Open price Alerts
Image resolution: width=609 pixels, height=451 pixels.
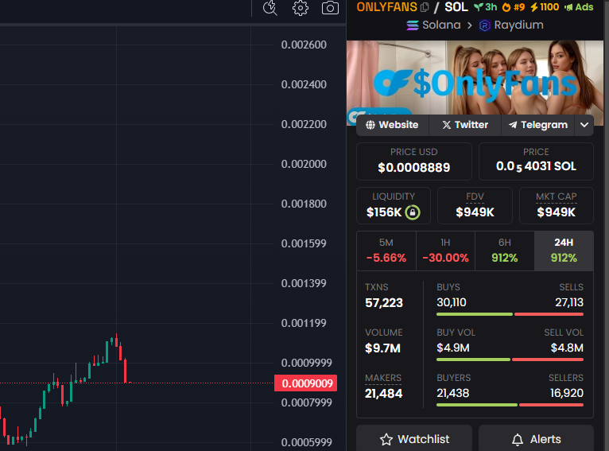pos(536,439)
